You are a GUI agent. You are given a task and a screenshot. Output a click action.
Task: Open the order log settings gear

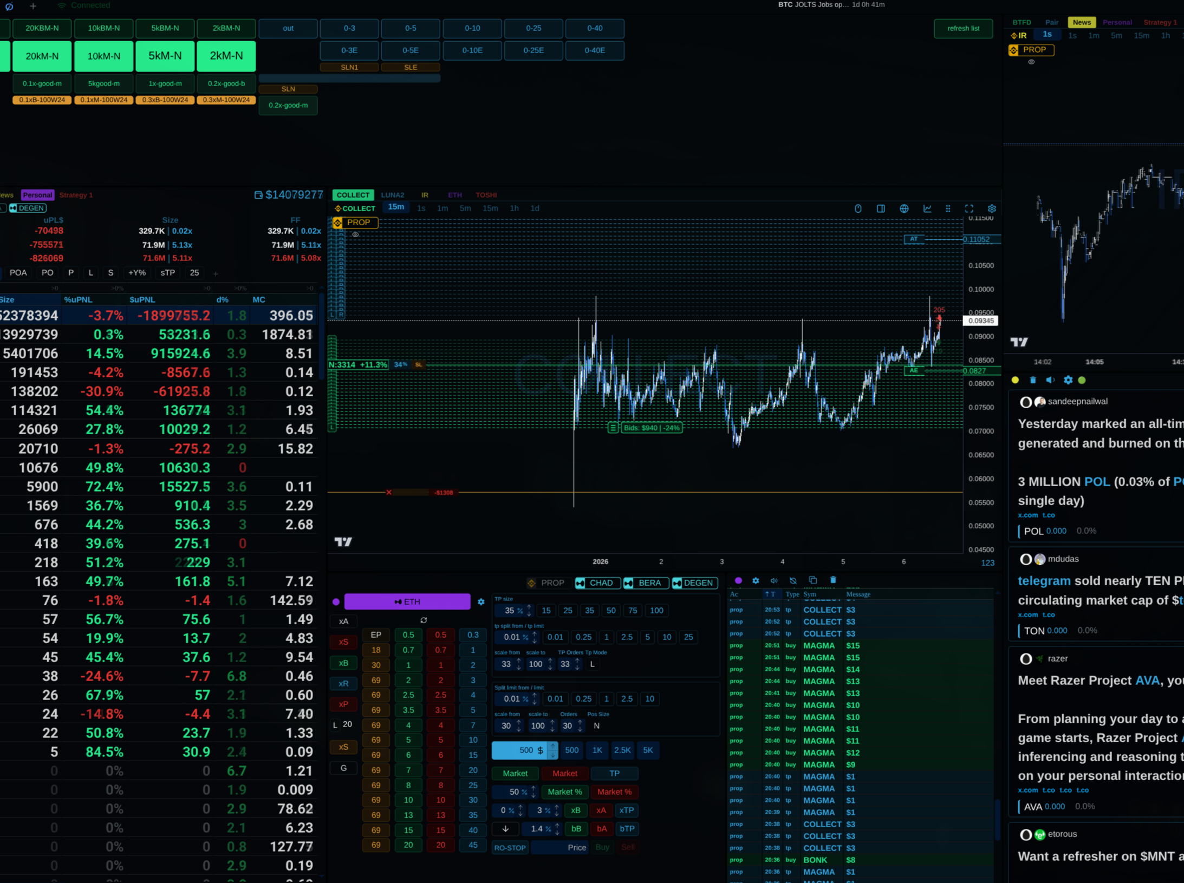point(756,580)
